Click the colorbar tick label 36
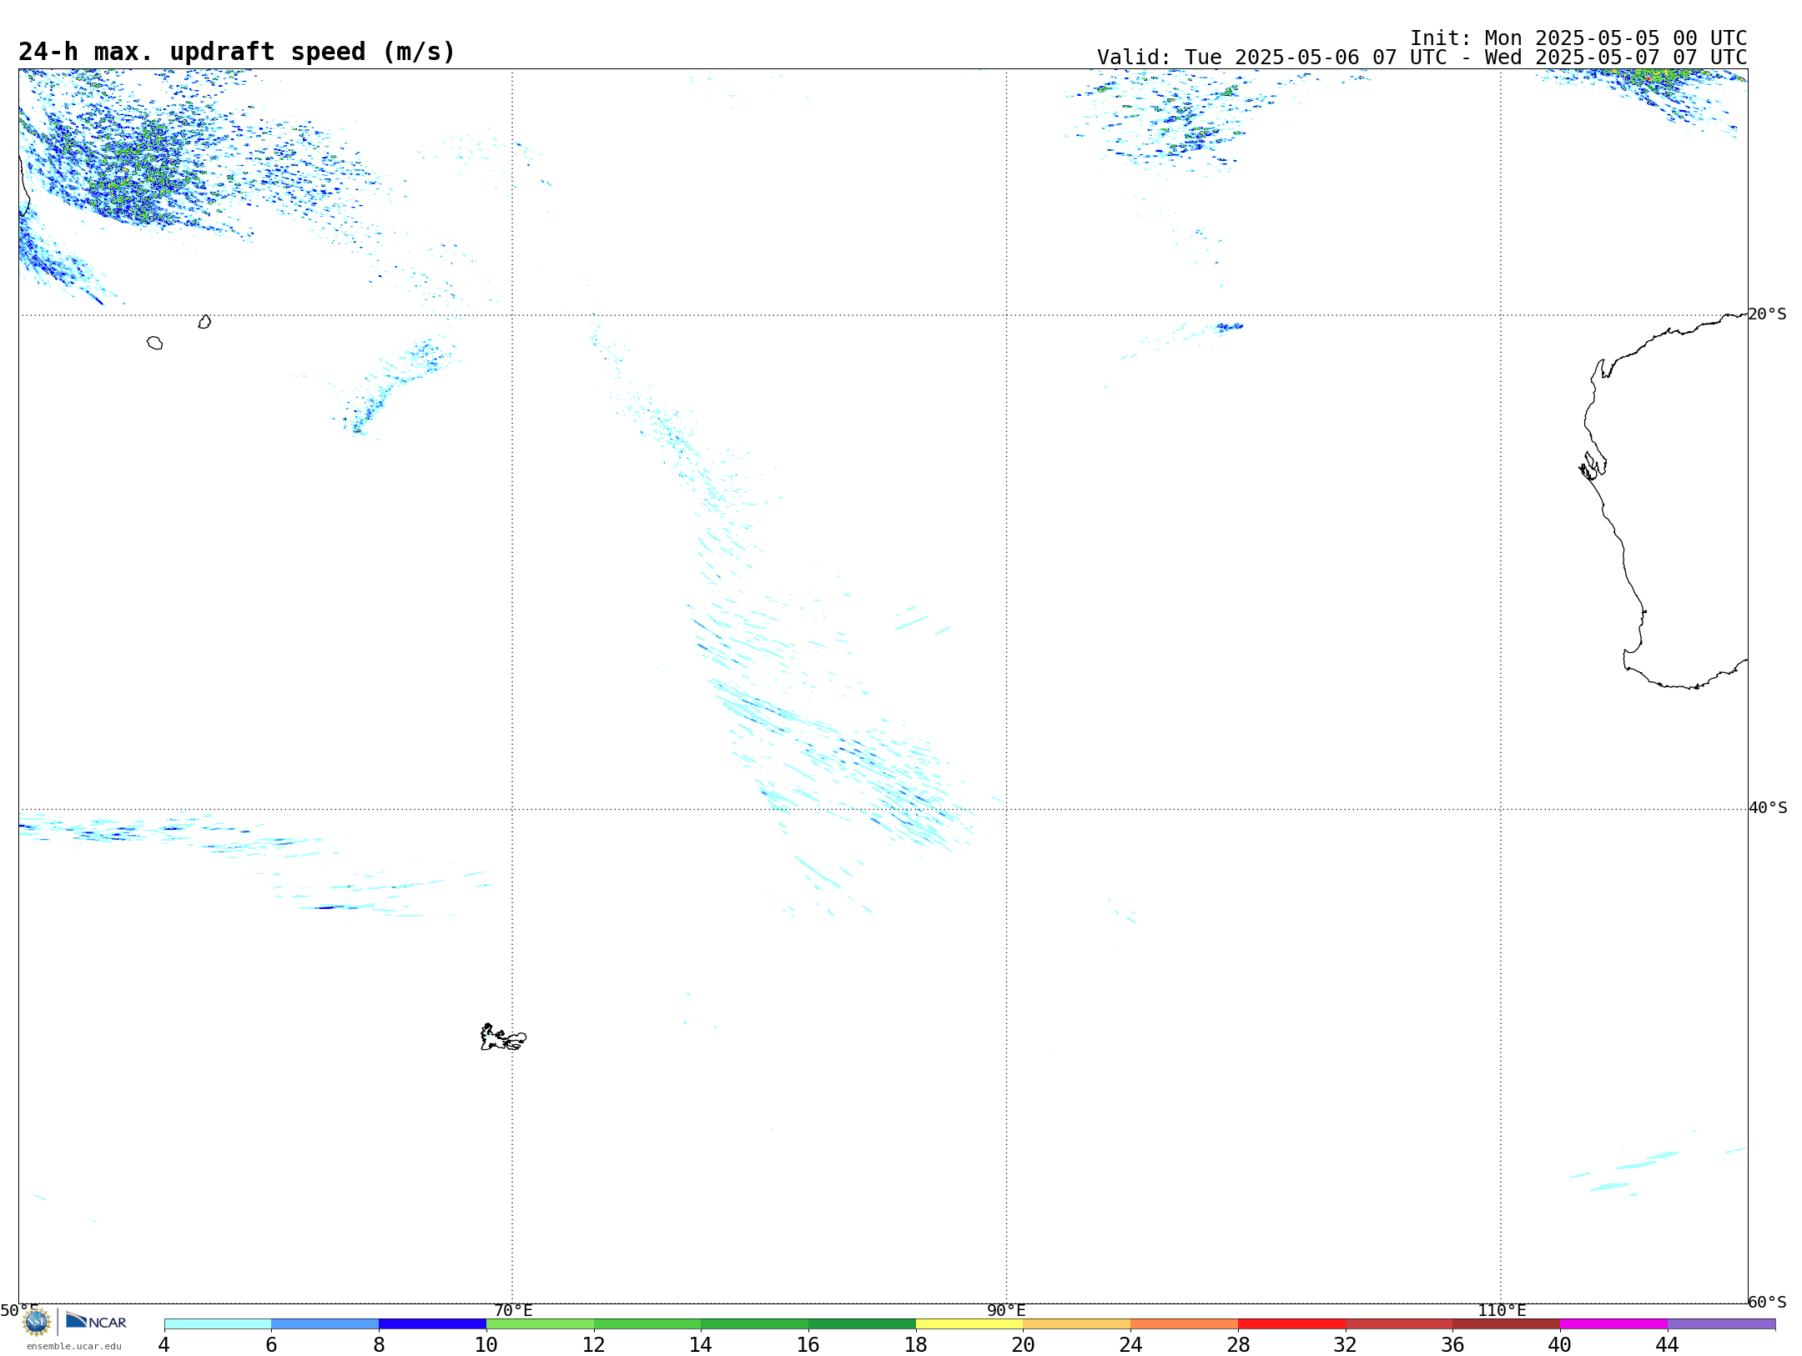 pyautogui.click(x=1453, y=1345)
